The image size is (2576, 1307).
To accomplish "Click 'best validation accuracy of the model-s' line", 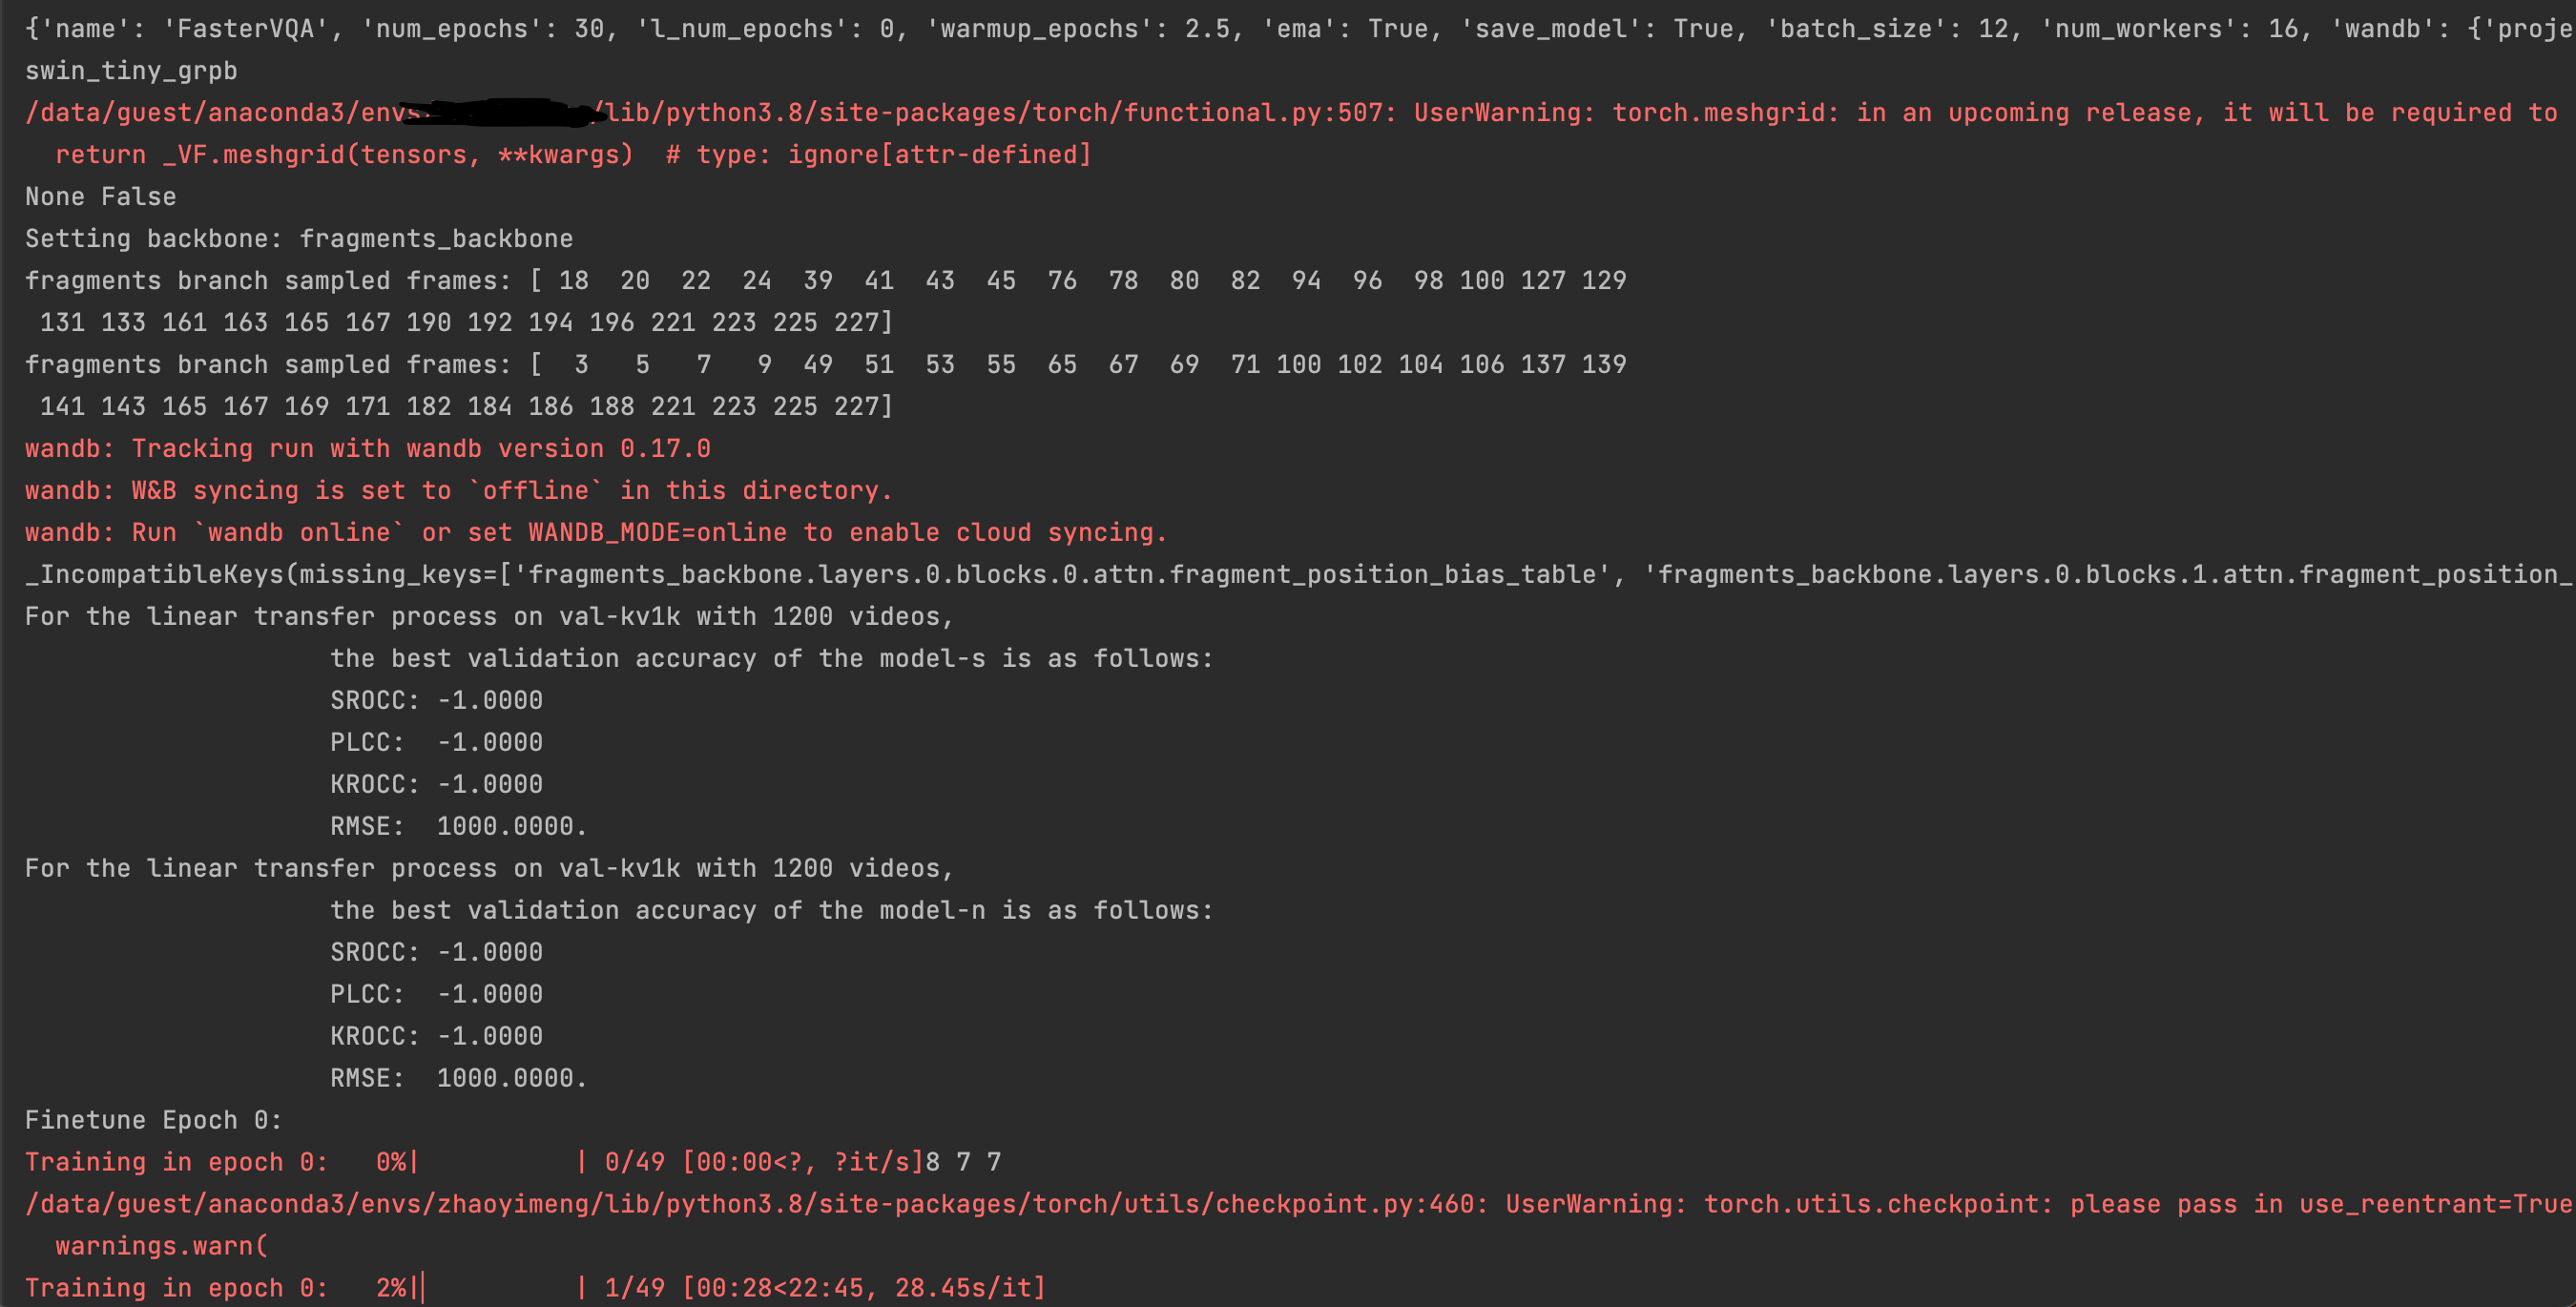I will click(771, 659).
